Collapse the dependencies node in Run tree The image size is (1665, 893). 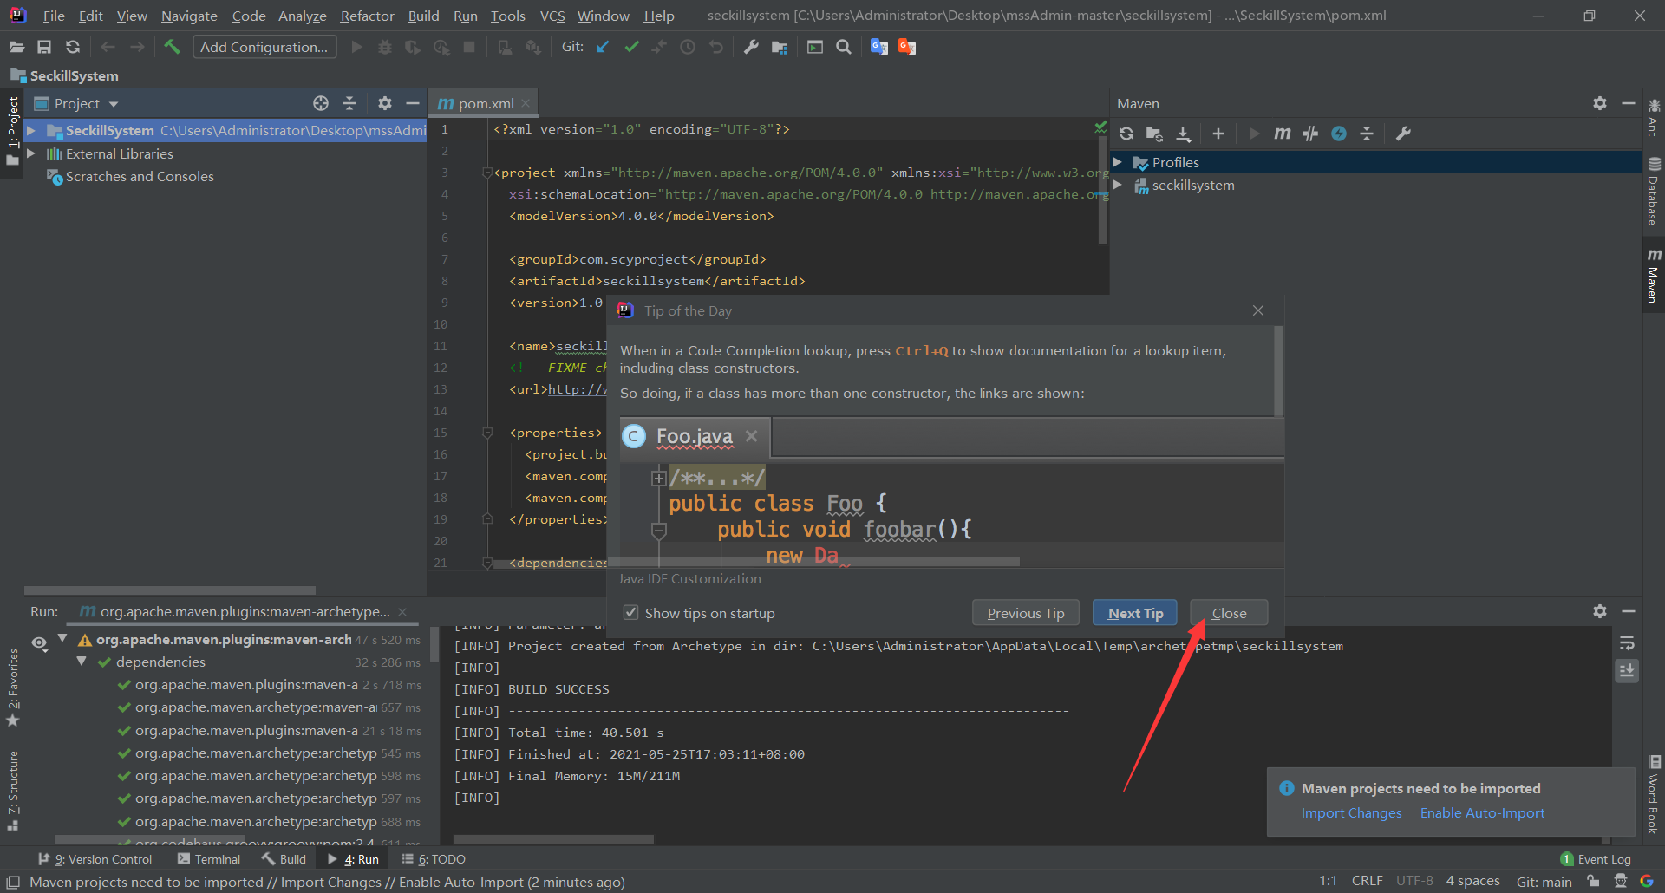coord(82,662)
